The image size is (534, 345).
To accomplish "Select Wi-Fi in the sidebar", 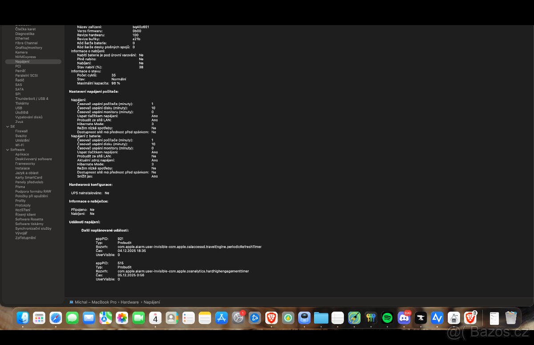I will click(x=20, y=145).
